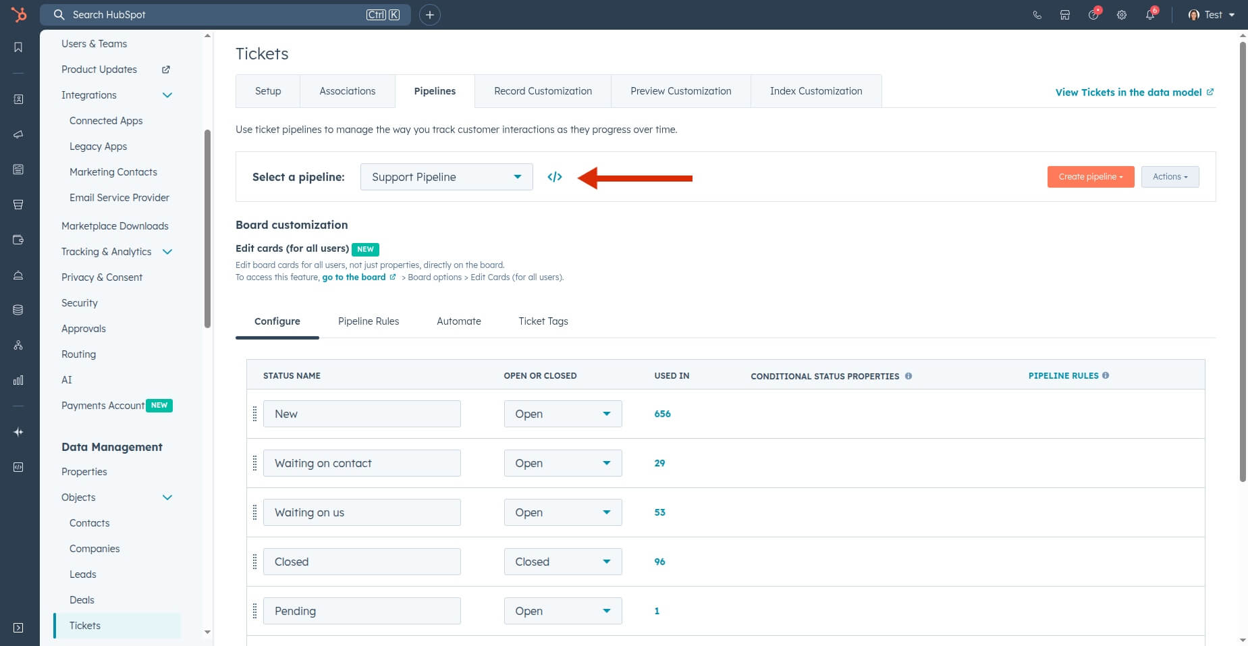Open the Support Pipeline selector dropdown

point(446,177)
